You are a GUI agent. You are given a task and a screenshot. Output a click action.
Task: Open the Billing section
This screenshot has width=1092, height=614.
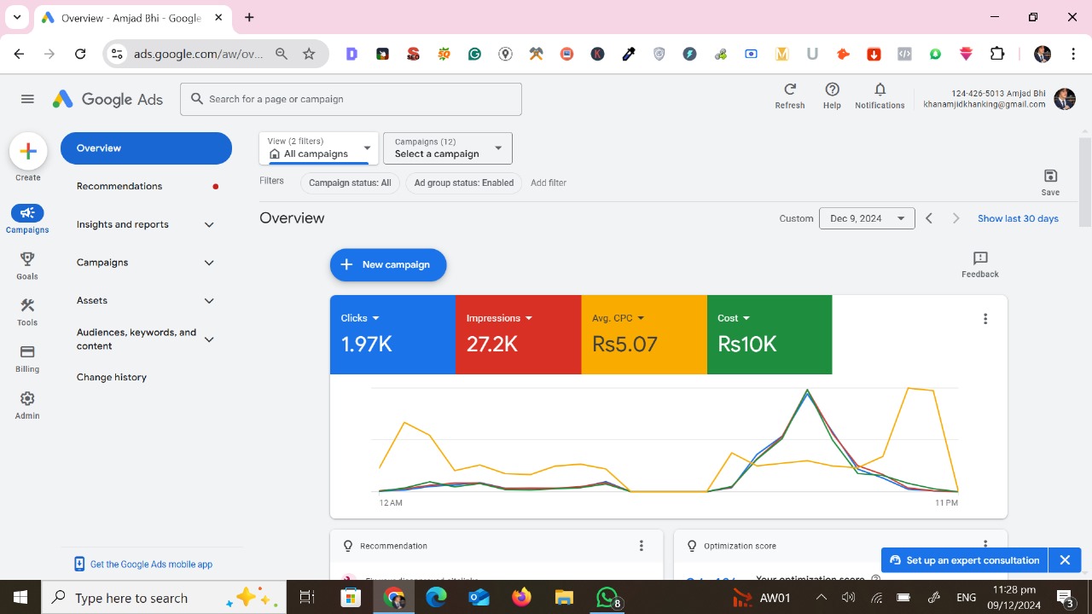27,353
